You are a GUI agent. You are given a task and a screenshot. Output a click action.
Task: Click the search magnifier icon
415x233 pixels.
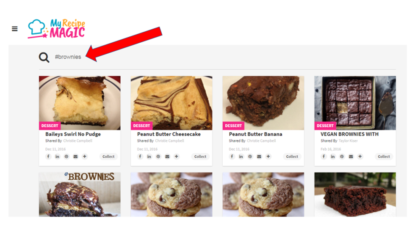pos(44,57)
